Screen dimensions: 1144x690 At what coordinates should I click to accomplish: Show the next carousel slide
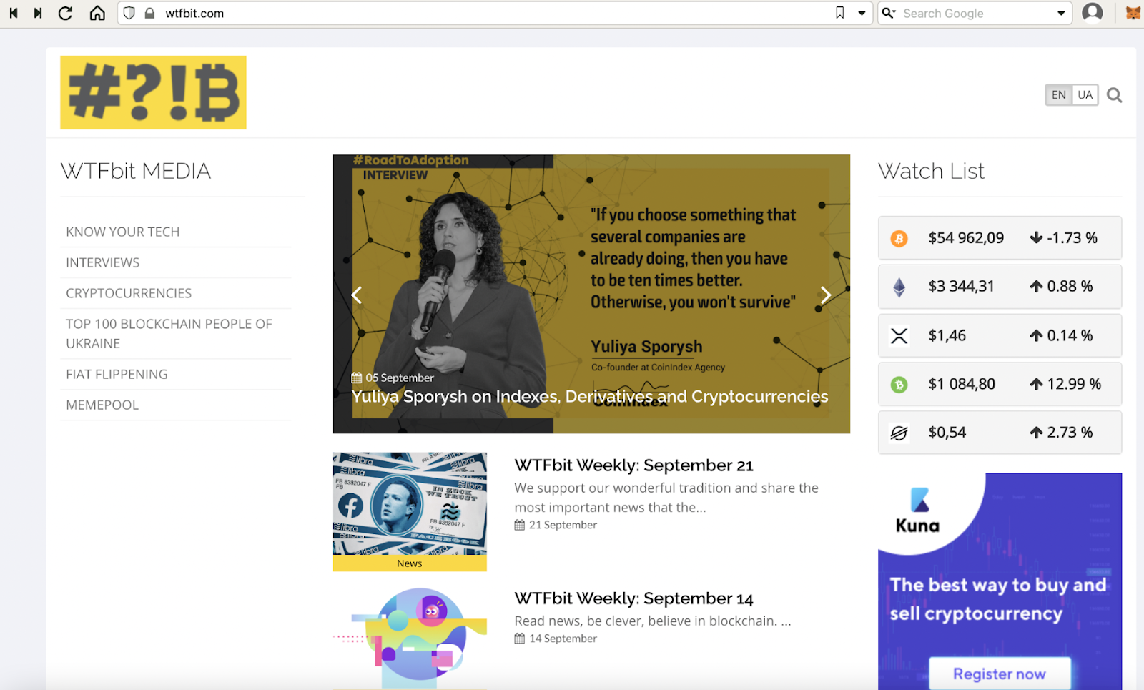click(826, 295)
